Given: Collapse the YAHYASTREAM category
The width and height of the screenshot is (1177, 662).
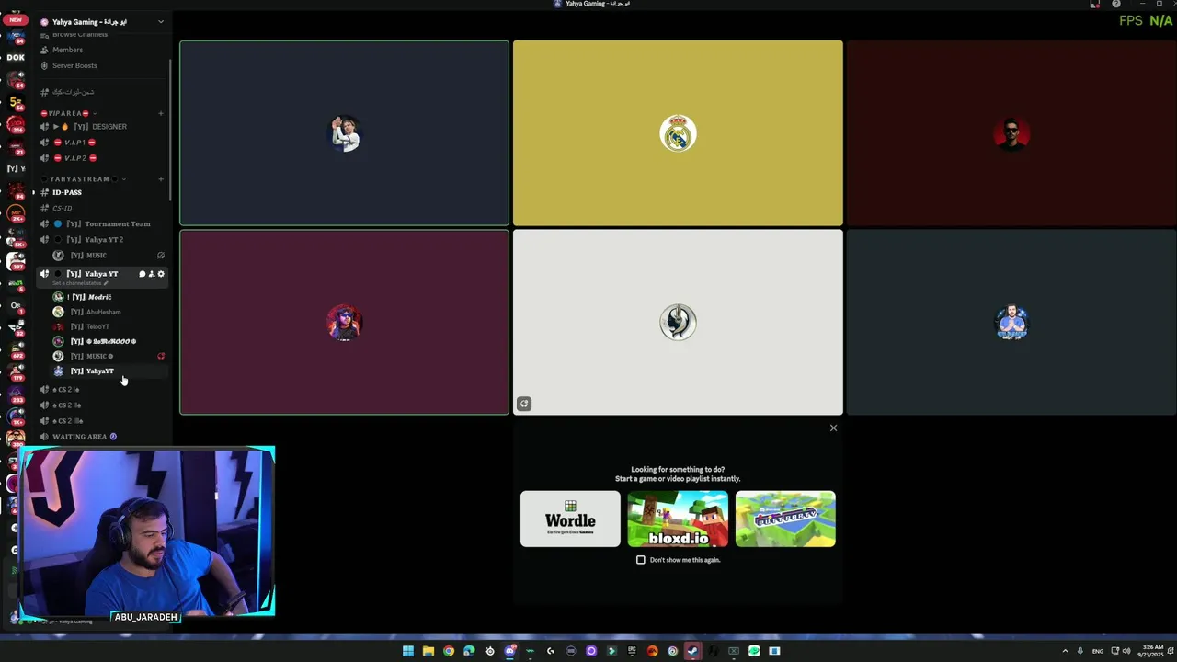Looking at the screenshot, I should tap(83, 179).
